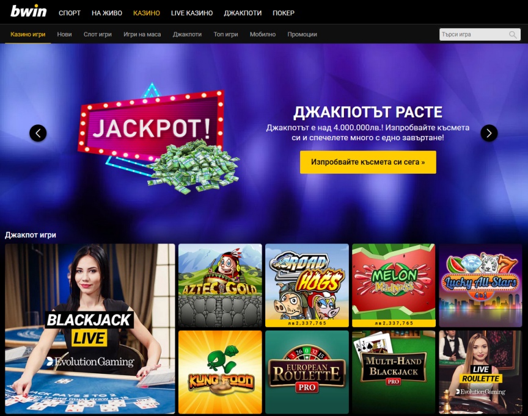This screenshot has width=528, height=416.
Task: Select Lucky All-Stars 4in1 game
Action: tap(480, 285)
